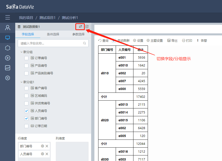Screen dimensions: 222x161
Task: Run the 查询 query button
Action: pos(103,41)
